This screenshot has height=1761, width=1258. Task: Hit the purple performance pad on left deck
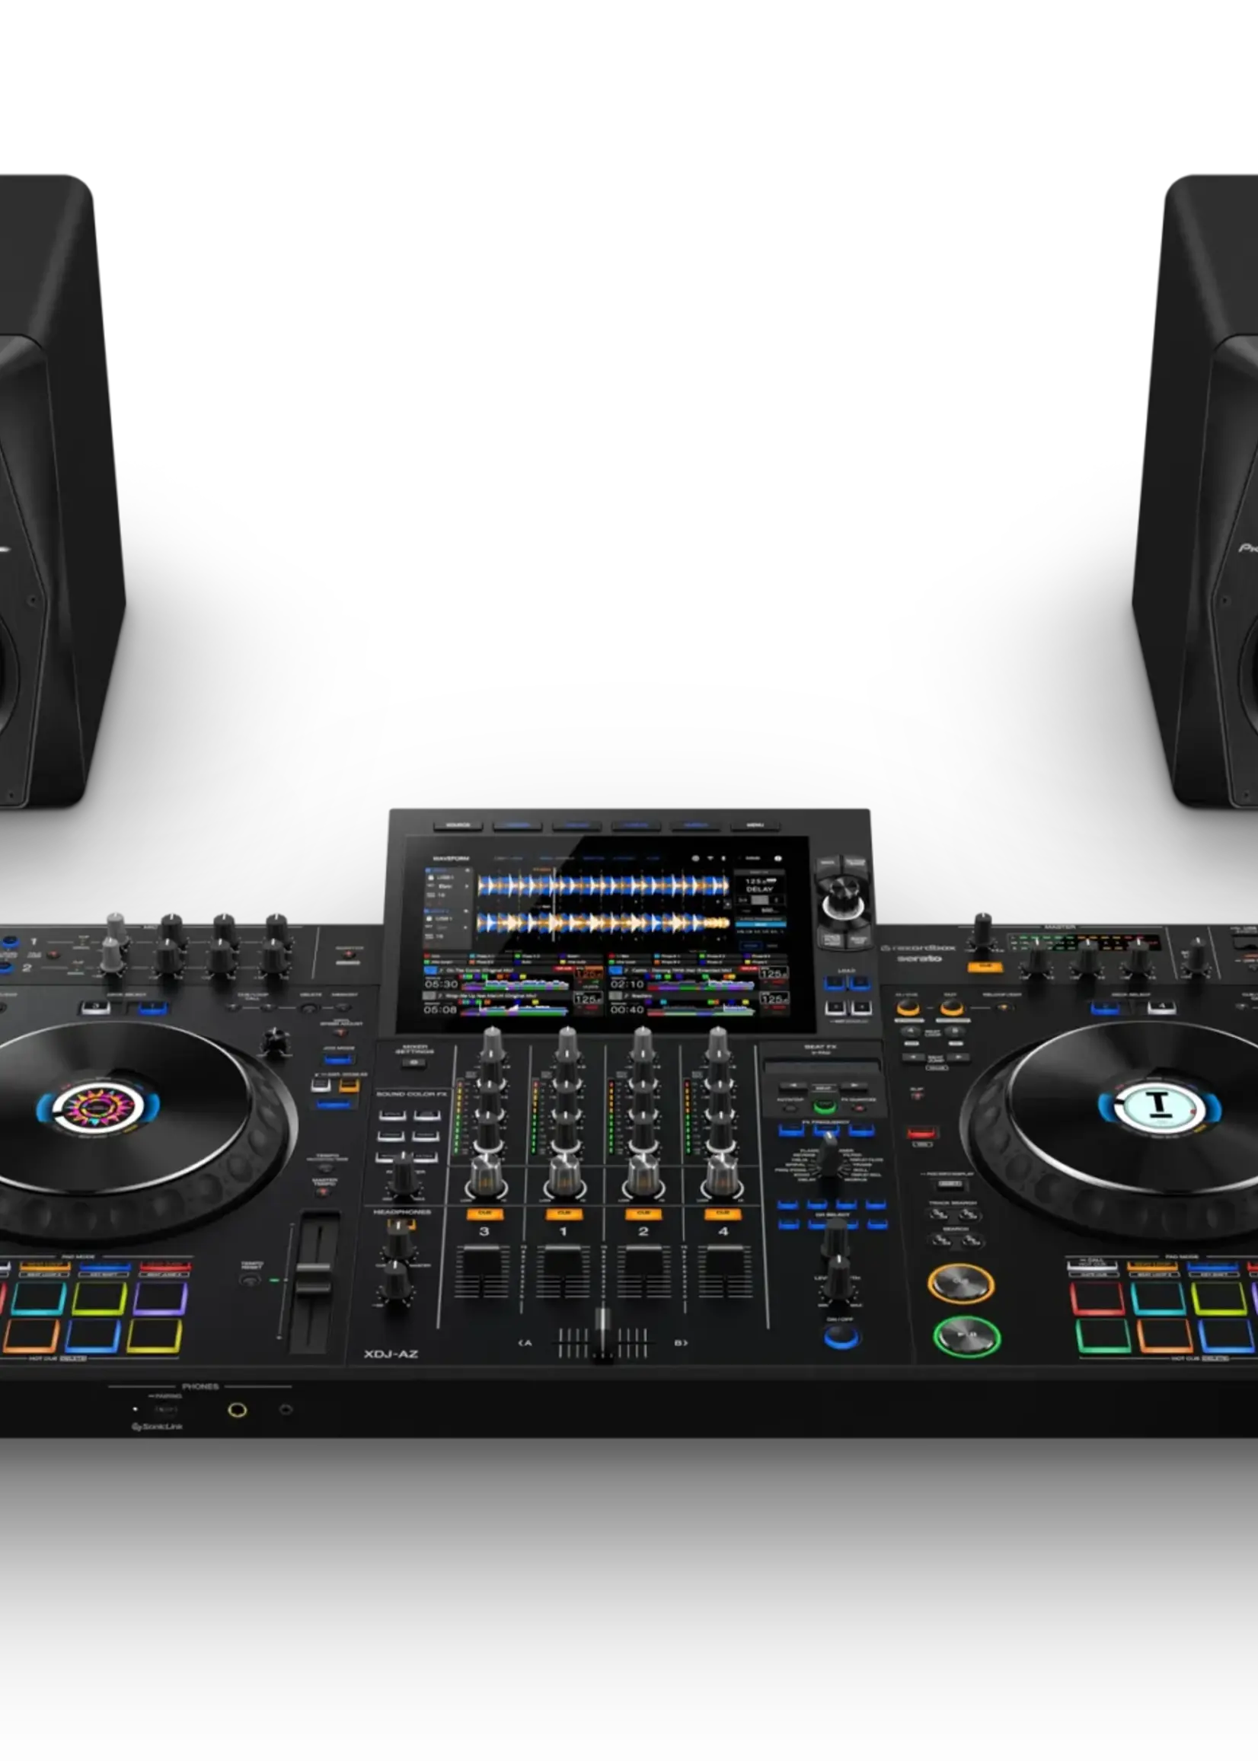[160, 1299]
